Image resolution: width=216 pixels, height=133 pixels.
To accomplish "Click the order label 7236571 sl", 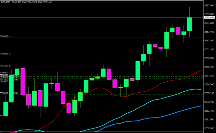I will click(5, 73).
